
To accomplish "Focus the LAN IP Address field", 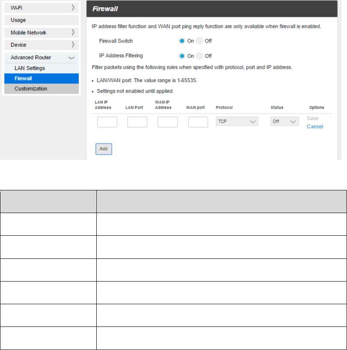I will point(107,122).
